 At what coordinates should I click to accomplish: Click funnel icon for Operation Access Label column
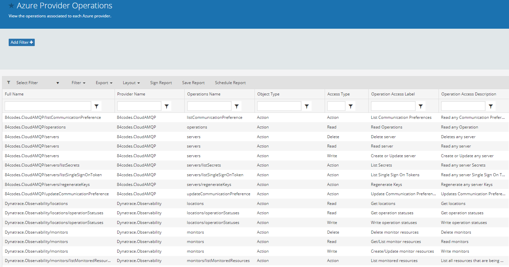coord(421,106)
